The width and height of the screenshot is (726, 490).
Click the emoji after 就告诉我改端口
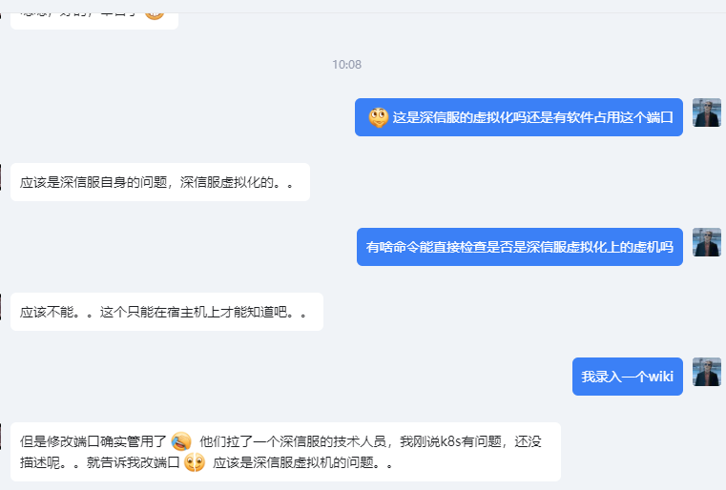[195, 462]
